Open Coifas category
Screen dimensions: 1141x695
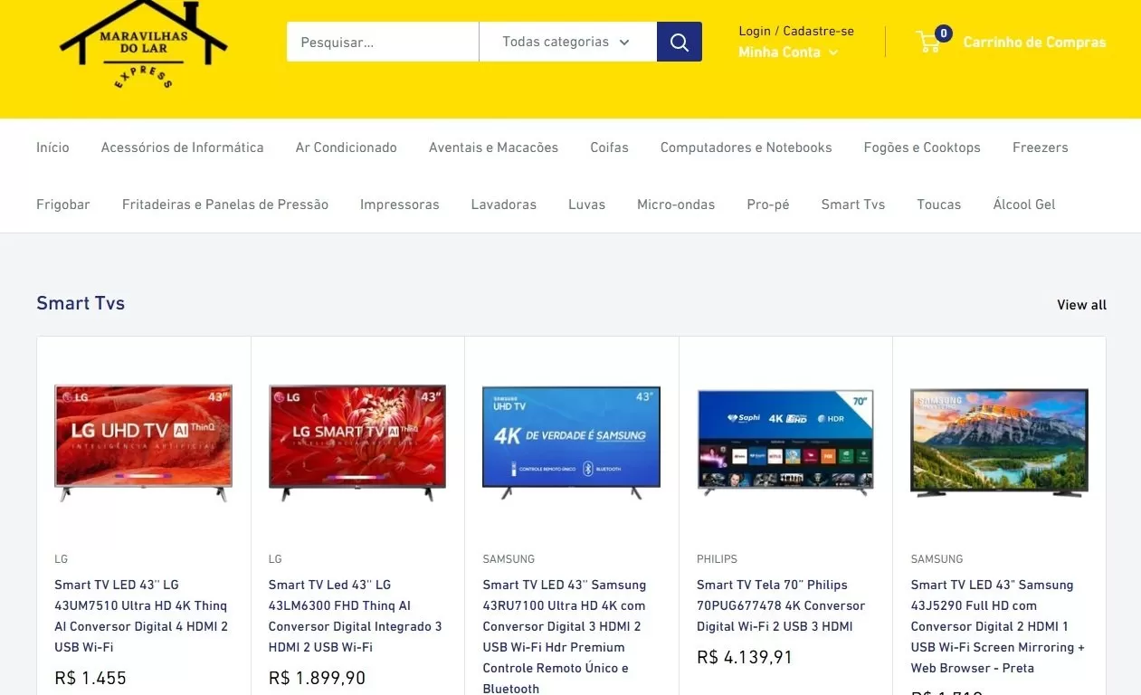coord(609,148)
